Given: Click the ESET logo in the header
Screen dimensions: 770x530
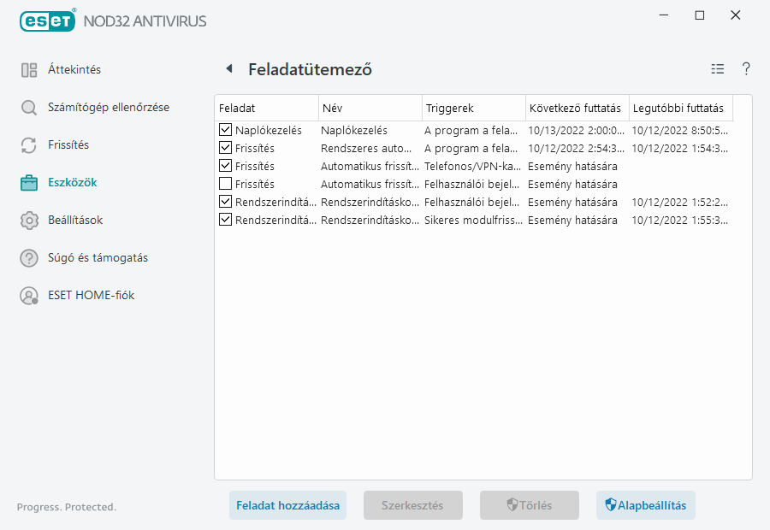Looking at the screenshot, I should click(x=47, y=21).
